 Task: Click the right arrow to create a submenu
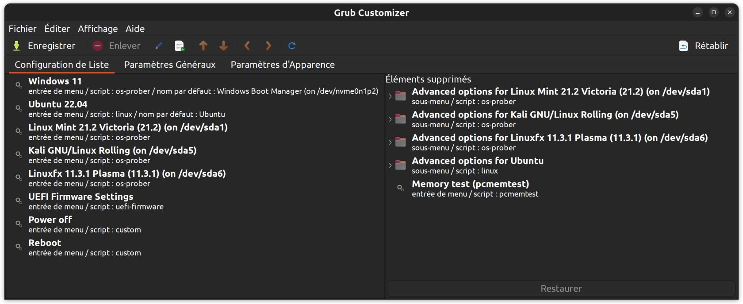pos(268,46)
